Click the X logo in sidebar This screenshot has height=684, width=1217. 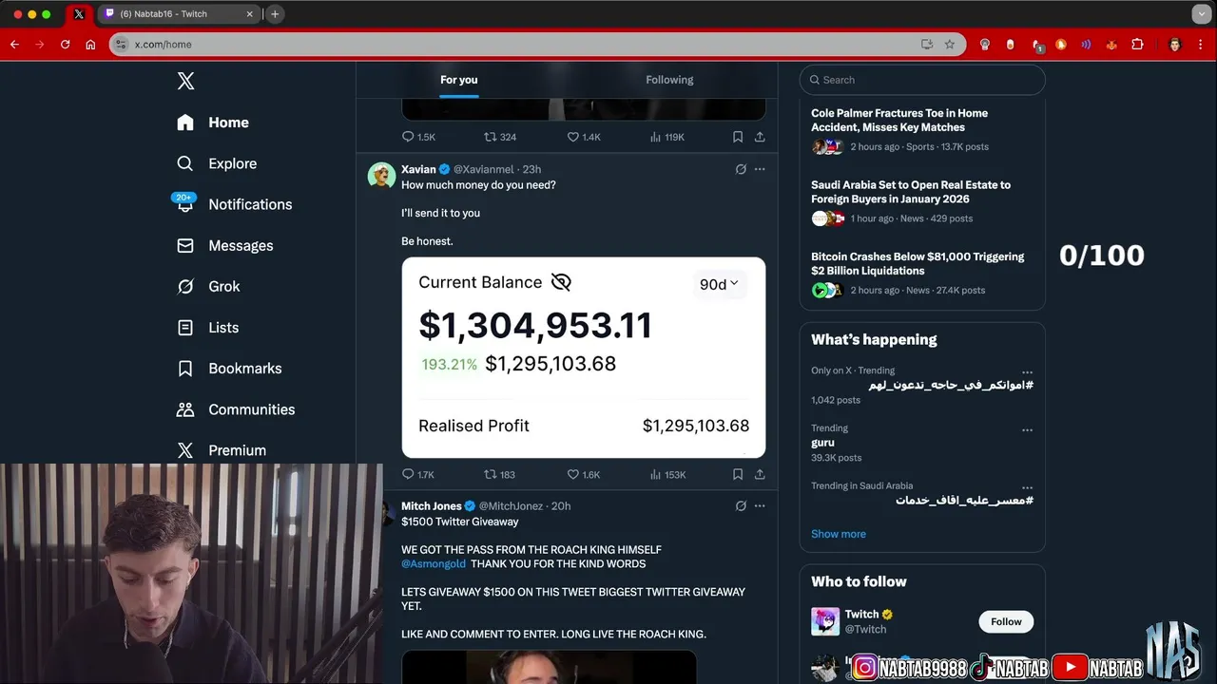point(185,81)
